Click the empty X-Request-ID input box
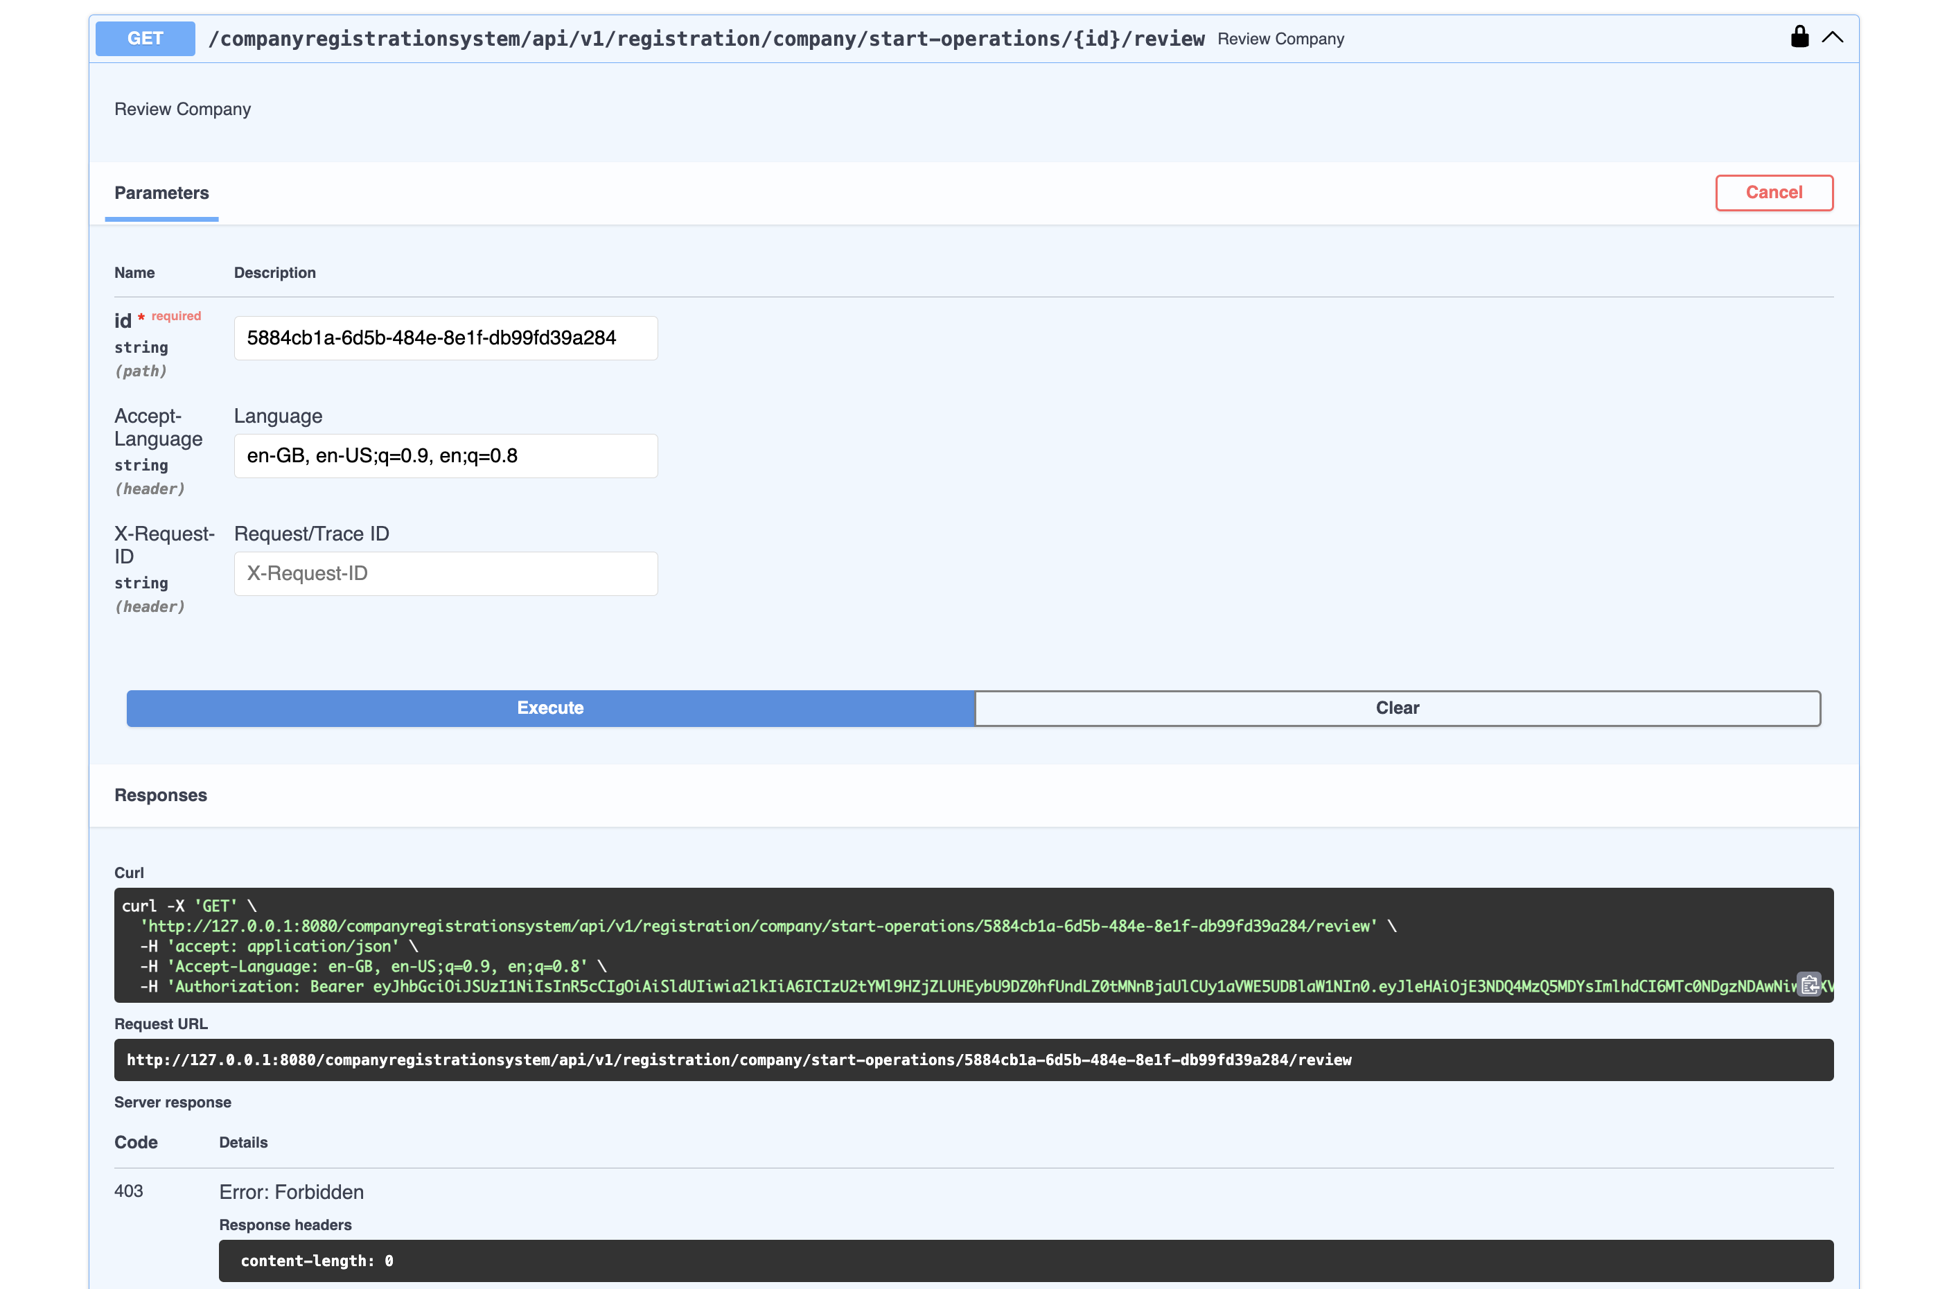 coord(446,574)
